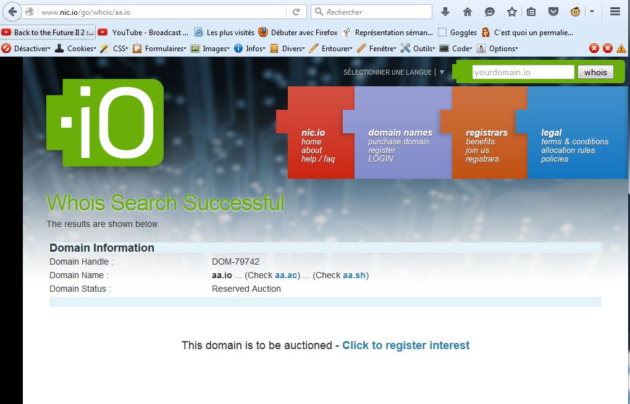The height and width of the screenshot is (404, 630).
Task: Check the aa.ac domain link
Action: 286,275
